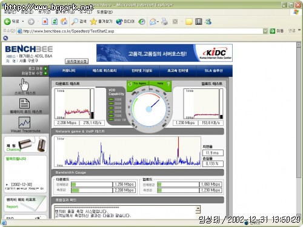Open the Chatting tin can banner
The height and width of the screenshot is (227, 303).
point(25,145)
